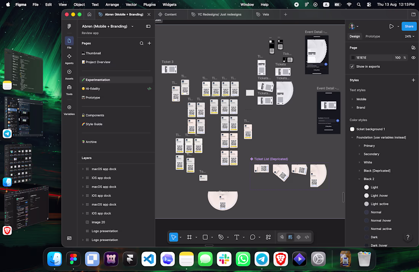Open the page variables icon beside Page
This screenshot has width=419, height=272.
point(413,48)
